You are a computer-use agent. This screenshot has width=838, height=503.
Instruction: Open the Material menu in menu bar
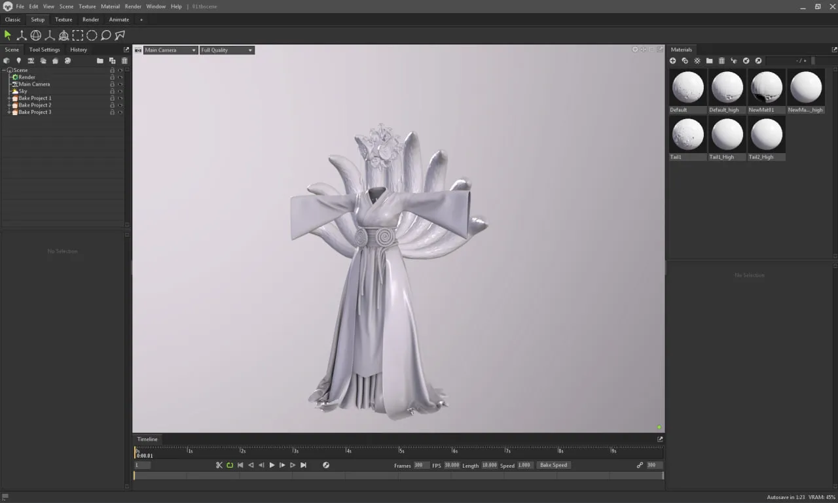110,7
